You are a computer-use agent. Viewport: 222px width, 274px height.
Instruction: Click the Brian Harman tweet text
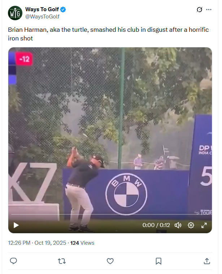click(108, 34)
